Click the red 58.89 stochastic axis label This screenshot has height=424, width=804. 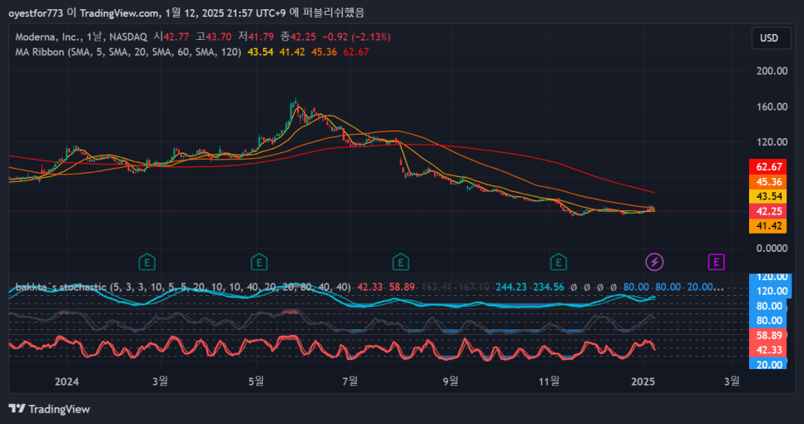tap(767, 335)
